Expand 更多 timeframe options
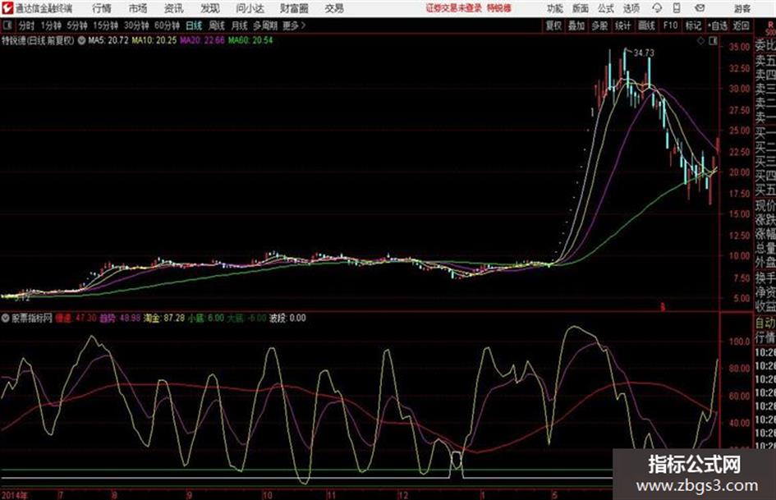The height and width of the screenshot is (500, 776). click(294, 25)
